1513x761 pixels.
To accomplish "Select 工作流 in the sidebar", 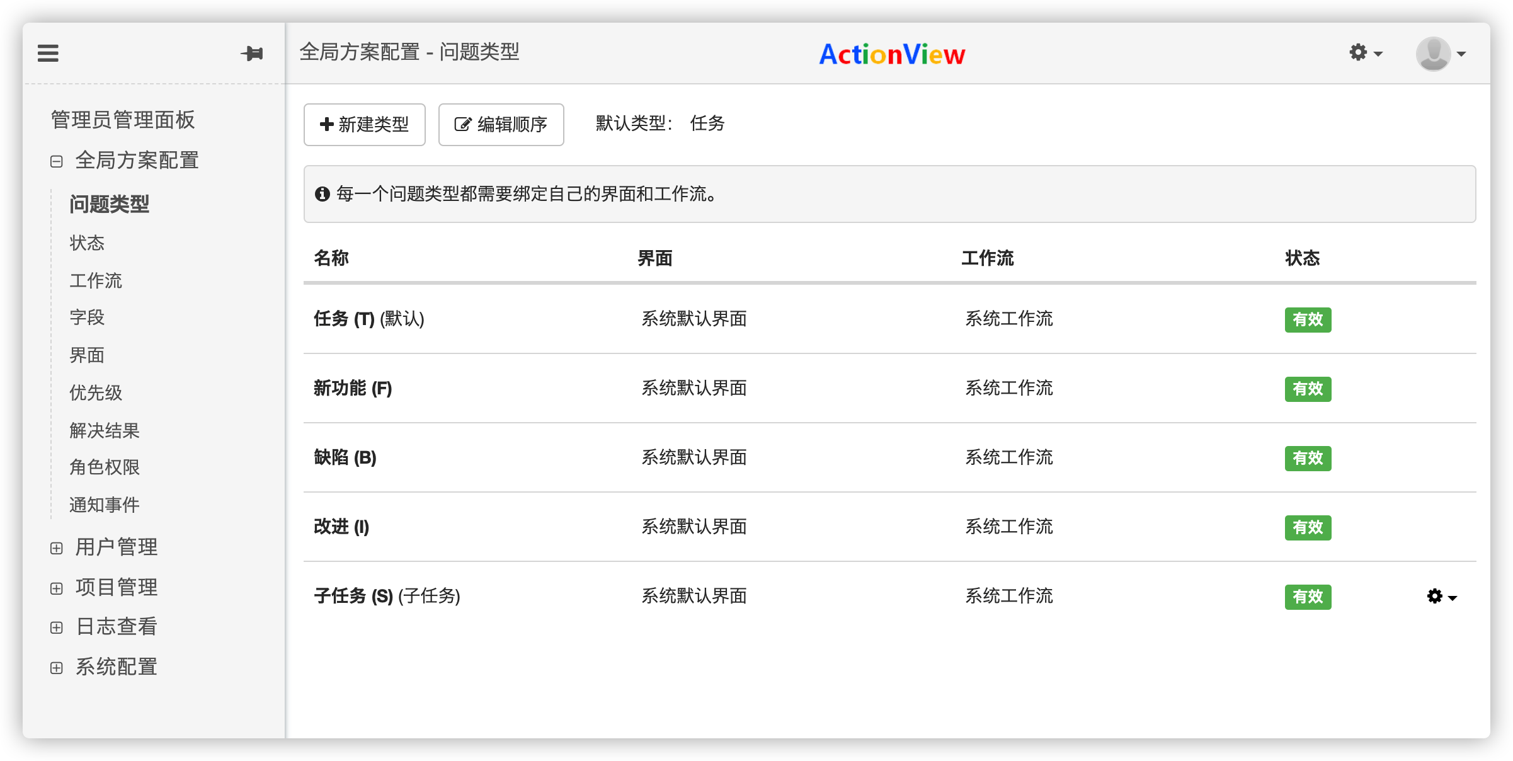I will coord(95,281).
